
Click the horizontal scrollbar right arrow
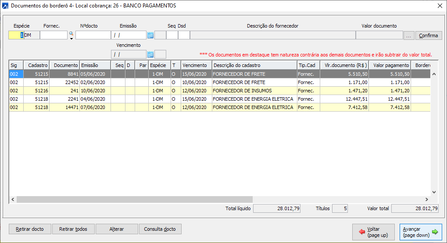coord(426,199)
